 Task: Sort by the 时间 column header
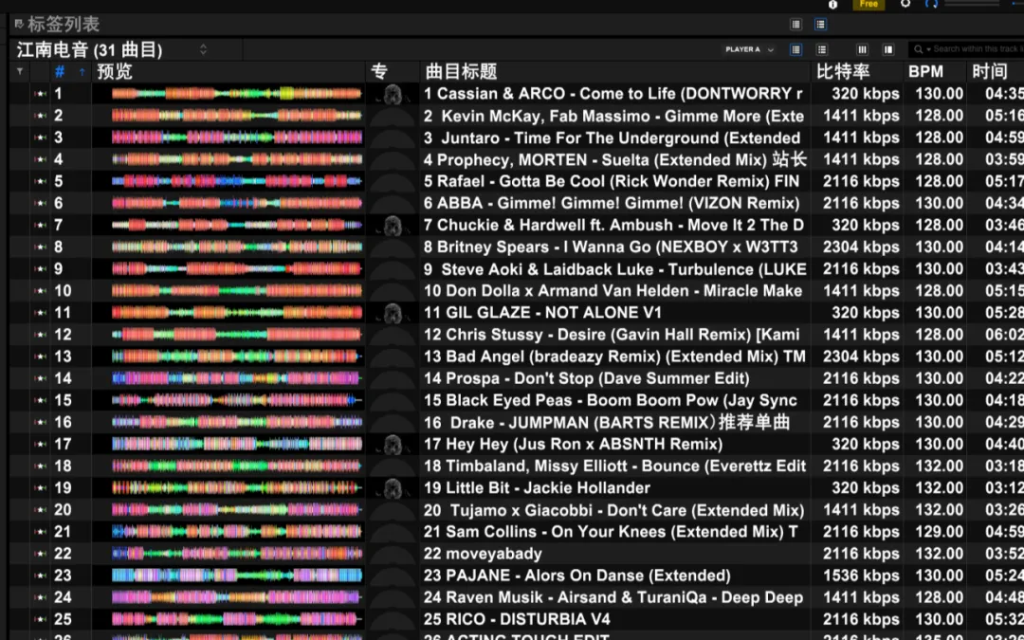point(989,71)
